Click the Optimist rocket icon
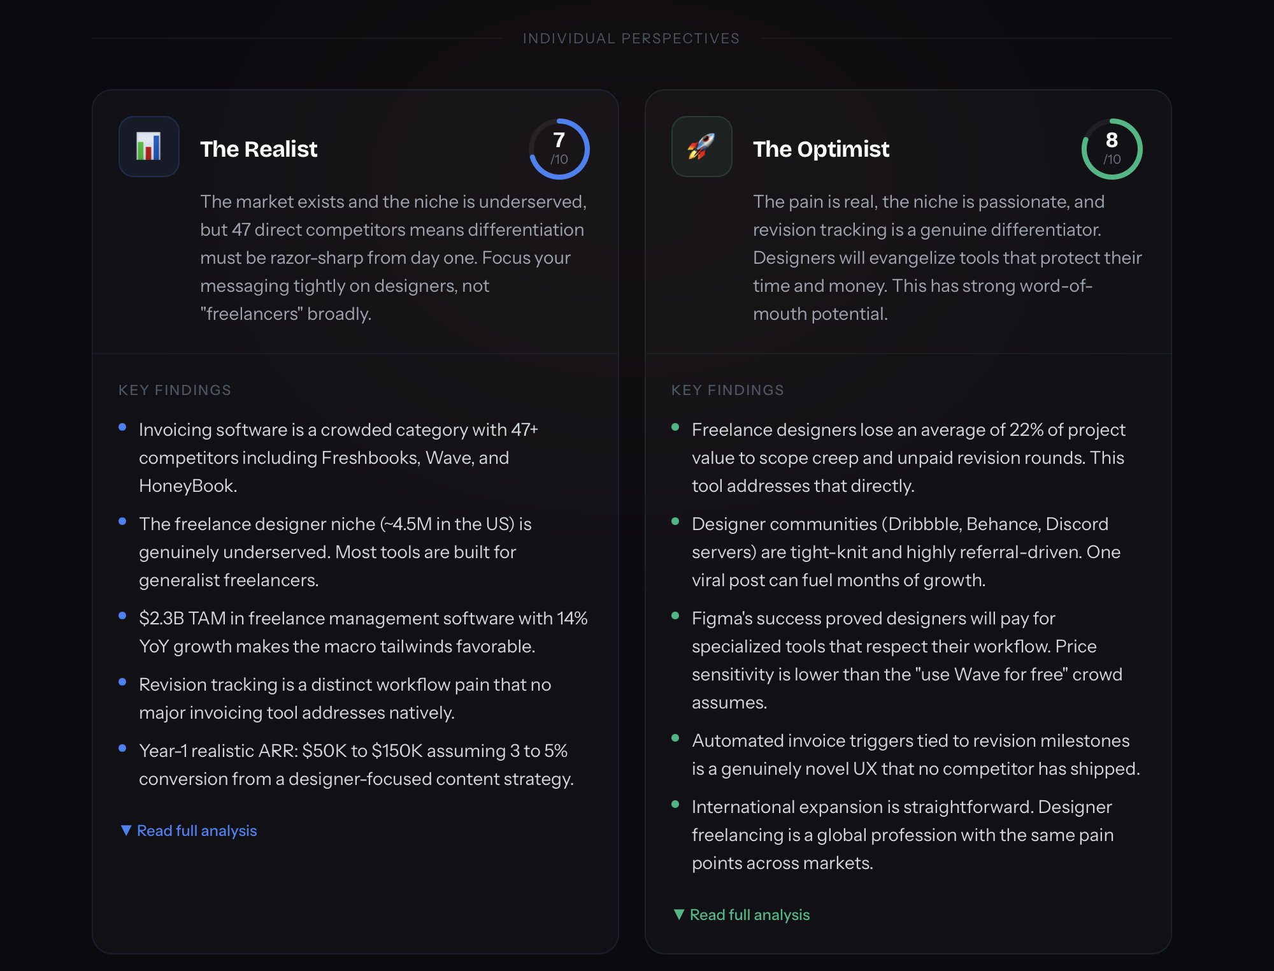The height and width of the screenshot is (971, 1274). pyautogui.click(x=701, y=147)
